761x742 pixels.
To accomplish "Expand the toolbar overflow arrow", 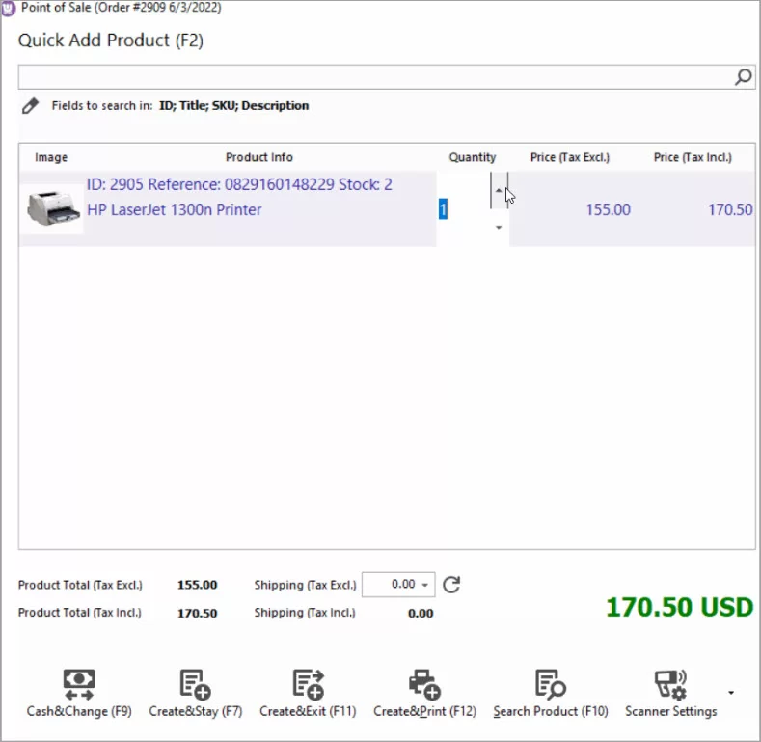I will coord(731,693).
